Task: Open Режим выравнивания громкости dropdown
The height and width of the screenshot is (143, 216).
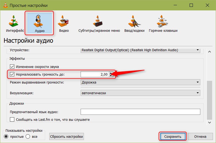Action: pos(140,82)
